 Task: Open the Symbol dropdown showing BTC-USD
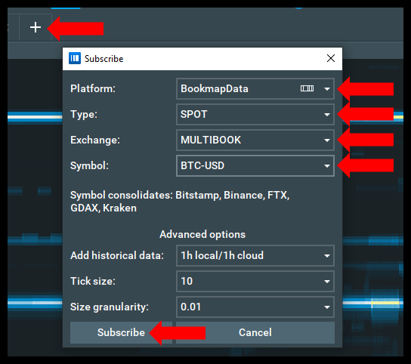255,165
